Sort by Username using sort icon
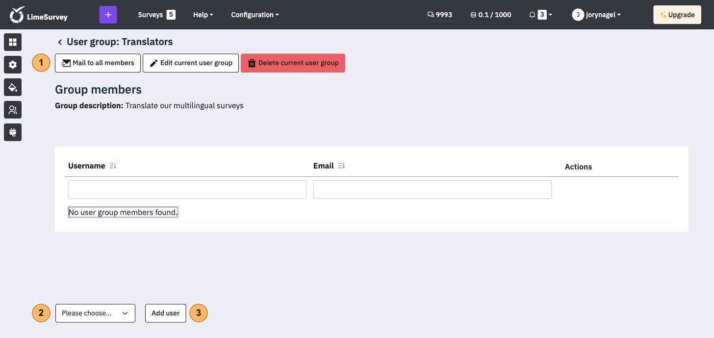This screenshot has height=338, width=714. (x=113, y=166)
